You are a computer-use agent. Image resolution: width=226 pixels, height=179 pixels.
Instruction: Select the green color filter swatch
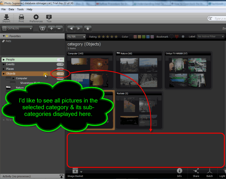click(144, 37)
